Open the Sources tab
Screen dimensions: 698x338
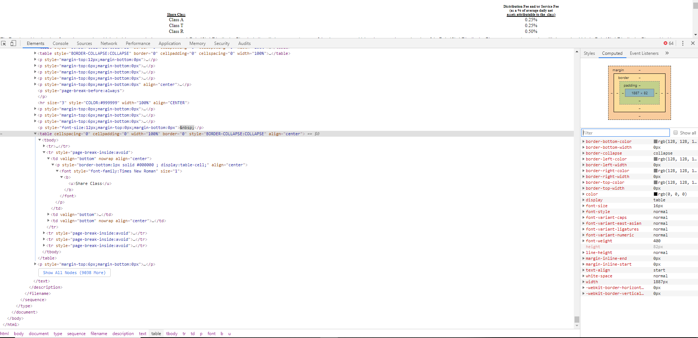click(x=84, y=43)
